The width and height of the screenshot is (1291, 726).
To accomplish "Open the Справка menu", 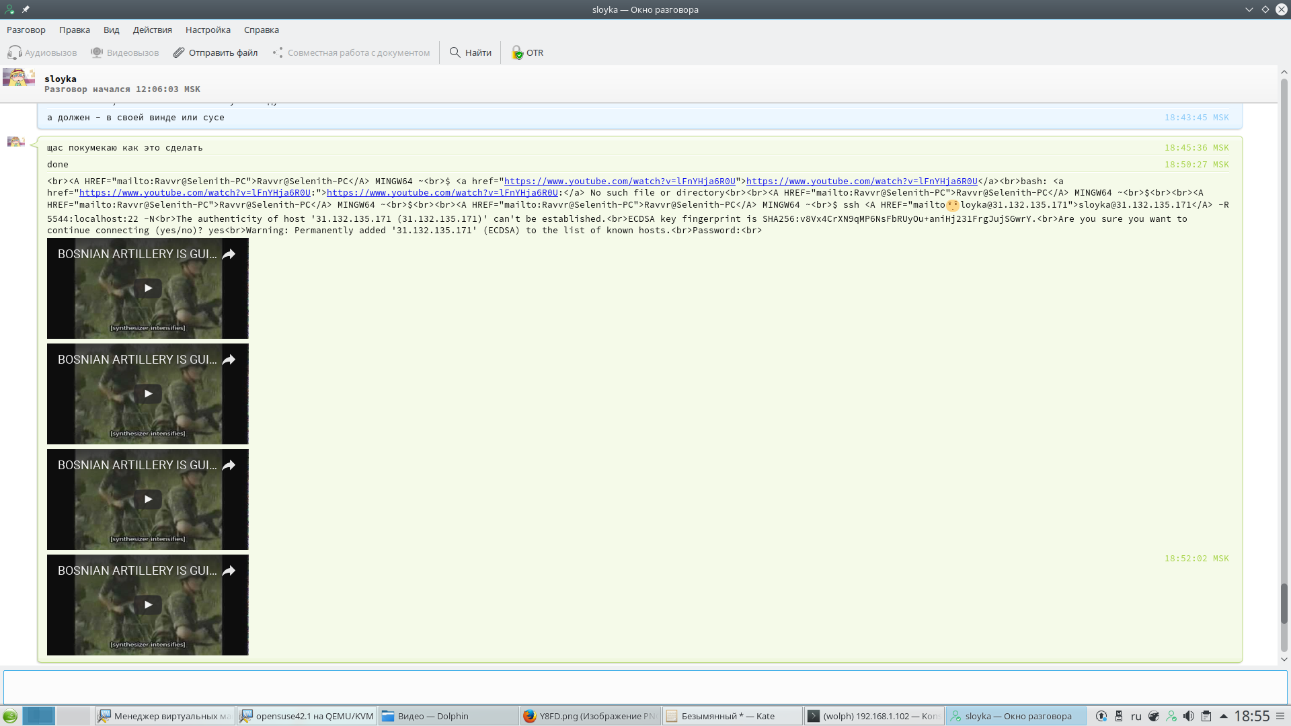I will click(x=262, y=30).
